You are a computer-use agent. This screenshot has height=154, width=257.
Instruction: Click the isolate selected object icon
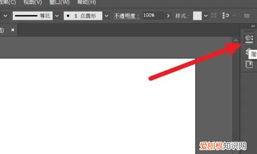click(x=226, y=15)
